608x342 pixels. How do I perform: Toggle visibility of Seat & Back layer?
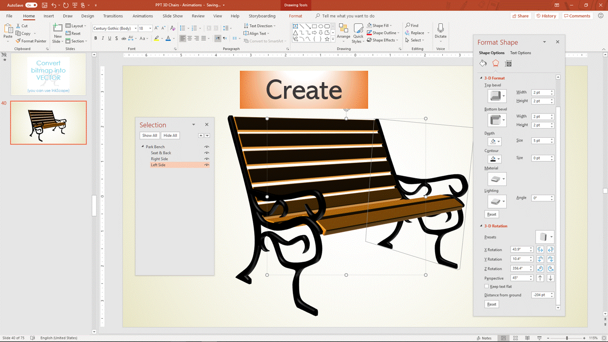click(x=207, y=153)
